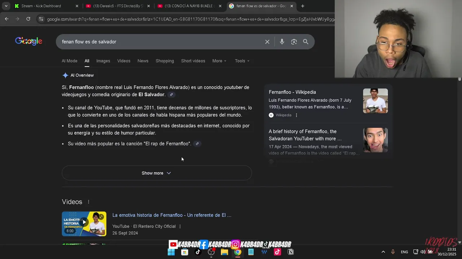The image size is (462, 259).
Task: Switch to CONOCÍ A NAYIB BUKELE tab
Action: click(x=190, y=6)
